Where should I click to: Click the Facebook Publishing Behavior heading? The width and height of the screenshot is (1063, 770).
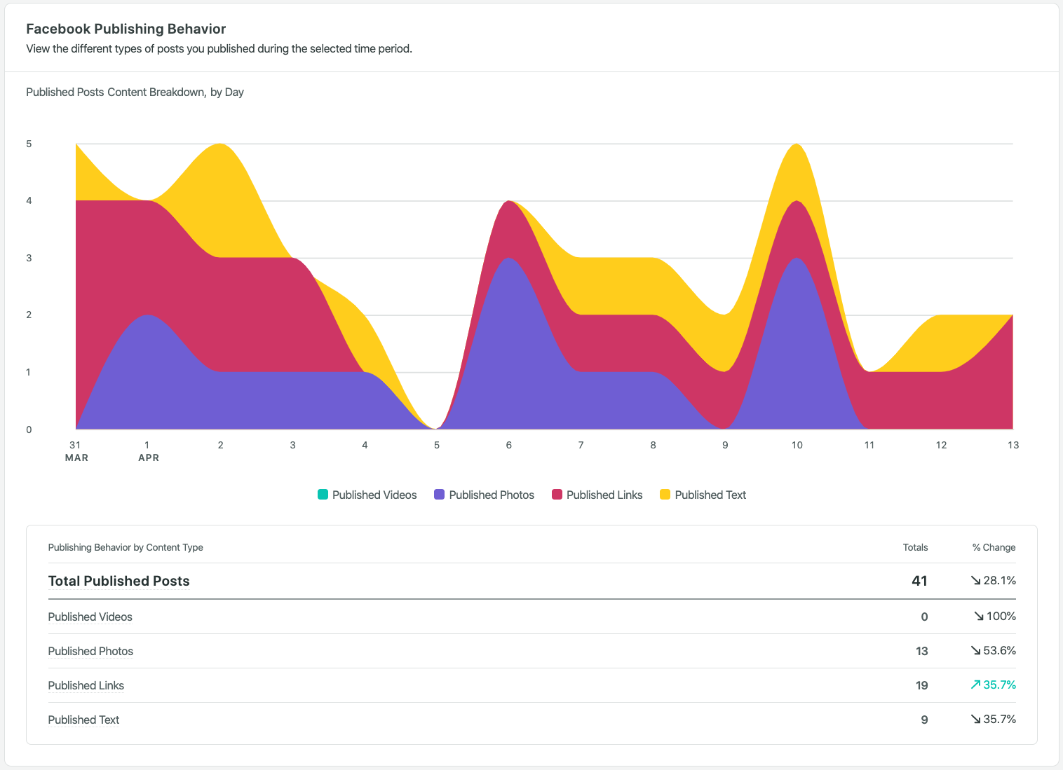click(x=126, y=29)
